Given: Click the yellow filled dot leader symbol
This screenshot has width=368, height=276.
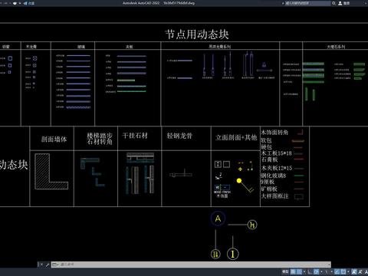Looking at the screenshot, I should pyautogui.click(x=239, y=181).
